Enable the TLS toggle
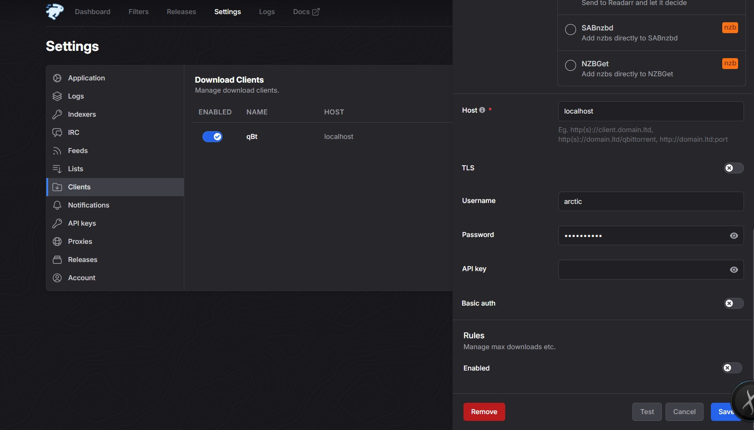Screen dimensions: 754x430 coord(734,168)
